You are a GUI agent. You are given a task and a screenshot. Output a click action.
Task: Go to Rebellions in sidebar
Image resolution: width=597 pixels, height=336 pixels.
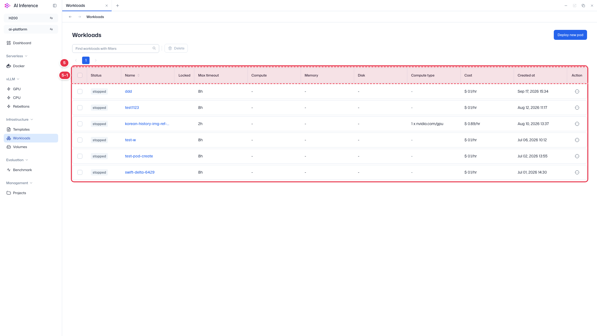[x=31, y=106]
